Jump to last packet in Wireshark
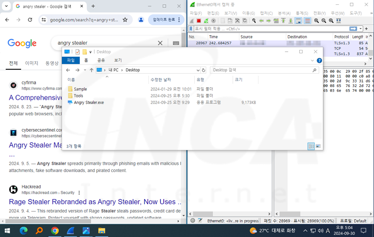The image size is (374, 237). pyautogui.click(x=291, y=21)
